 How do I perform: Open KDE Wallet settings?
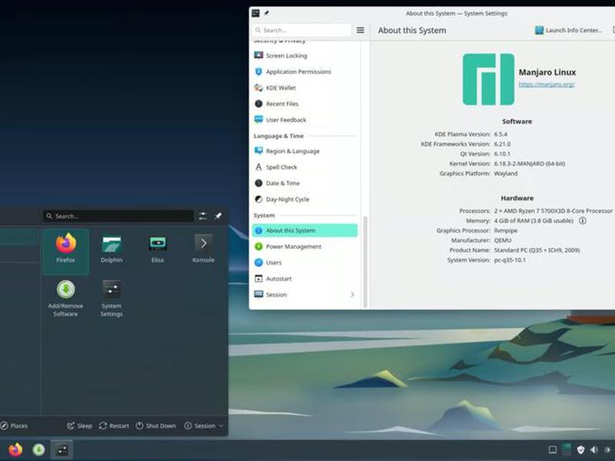coord(304,88)
